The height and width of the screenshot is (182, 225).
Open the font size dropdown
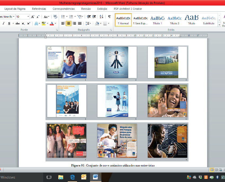click(28, 17)
